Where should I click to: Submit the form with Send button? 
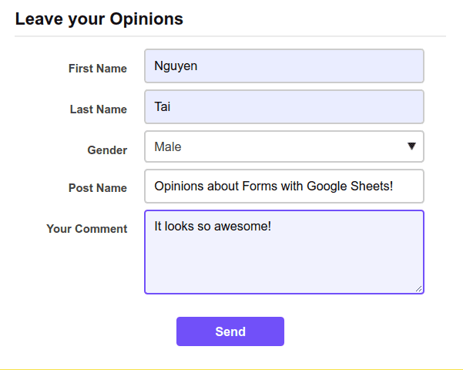tap(230, 331)
